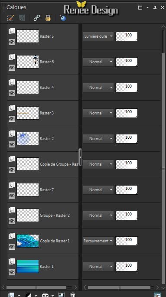The image size is (166, 297).
Task: Click the new raster layer icon
Action: pyautogui.click(x=11, y=295)
